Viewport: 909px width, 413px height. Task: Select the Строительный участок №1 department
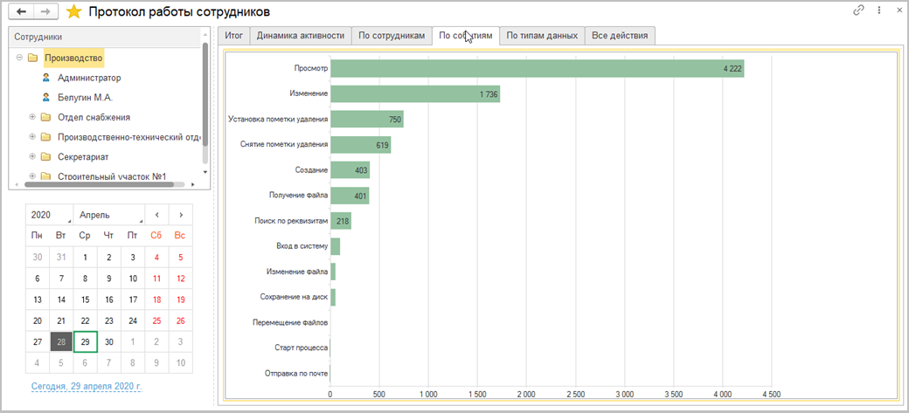pyautogui.click(x=113, y=176)
